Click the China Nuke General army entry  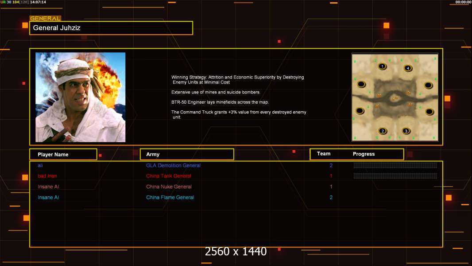click(x=169, y=187)
